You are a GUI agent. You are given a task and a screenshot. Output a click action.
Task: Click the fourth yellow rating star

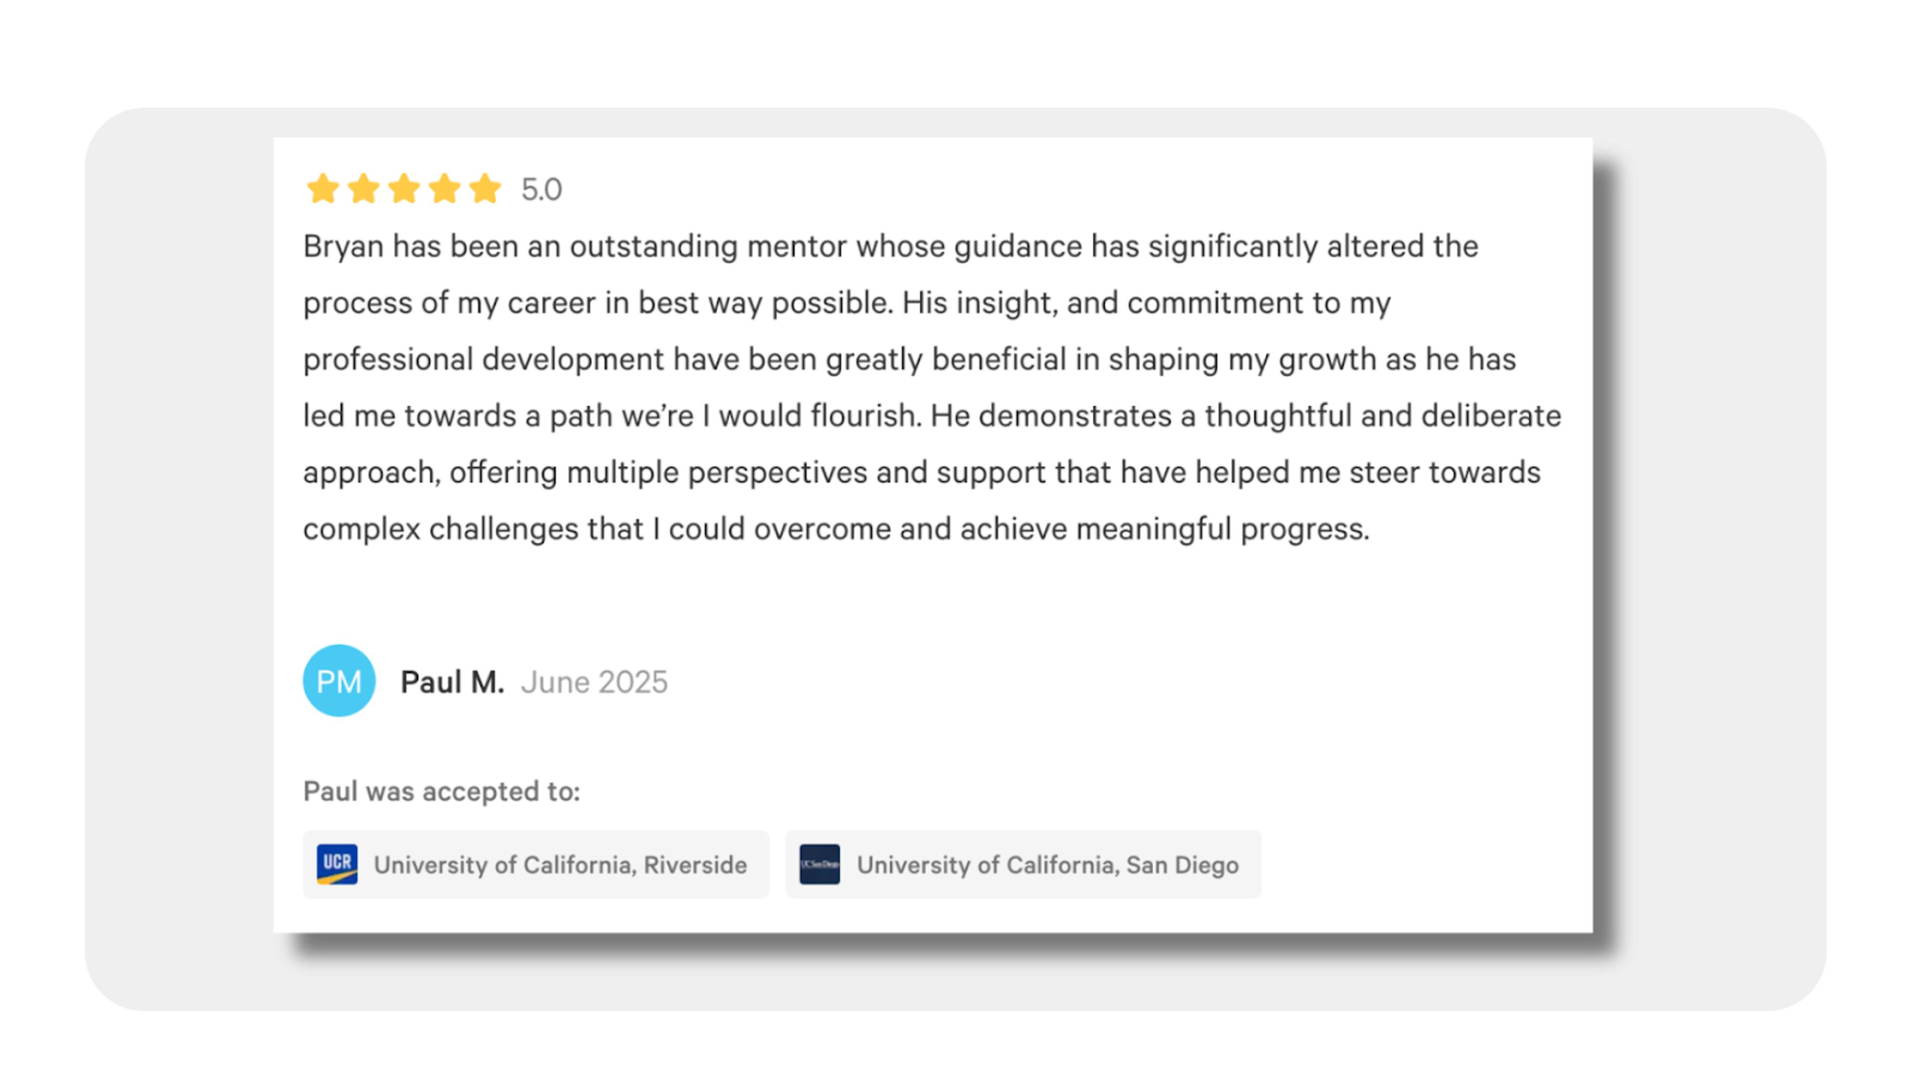445,188
